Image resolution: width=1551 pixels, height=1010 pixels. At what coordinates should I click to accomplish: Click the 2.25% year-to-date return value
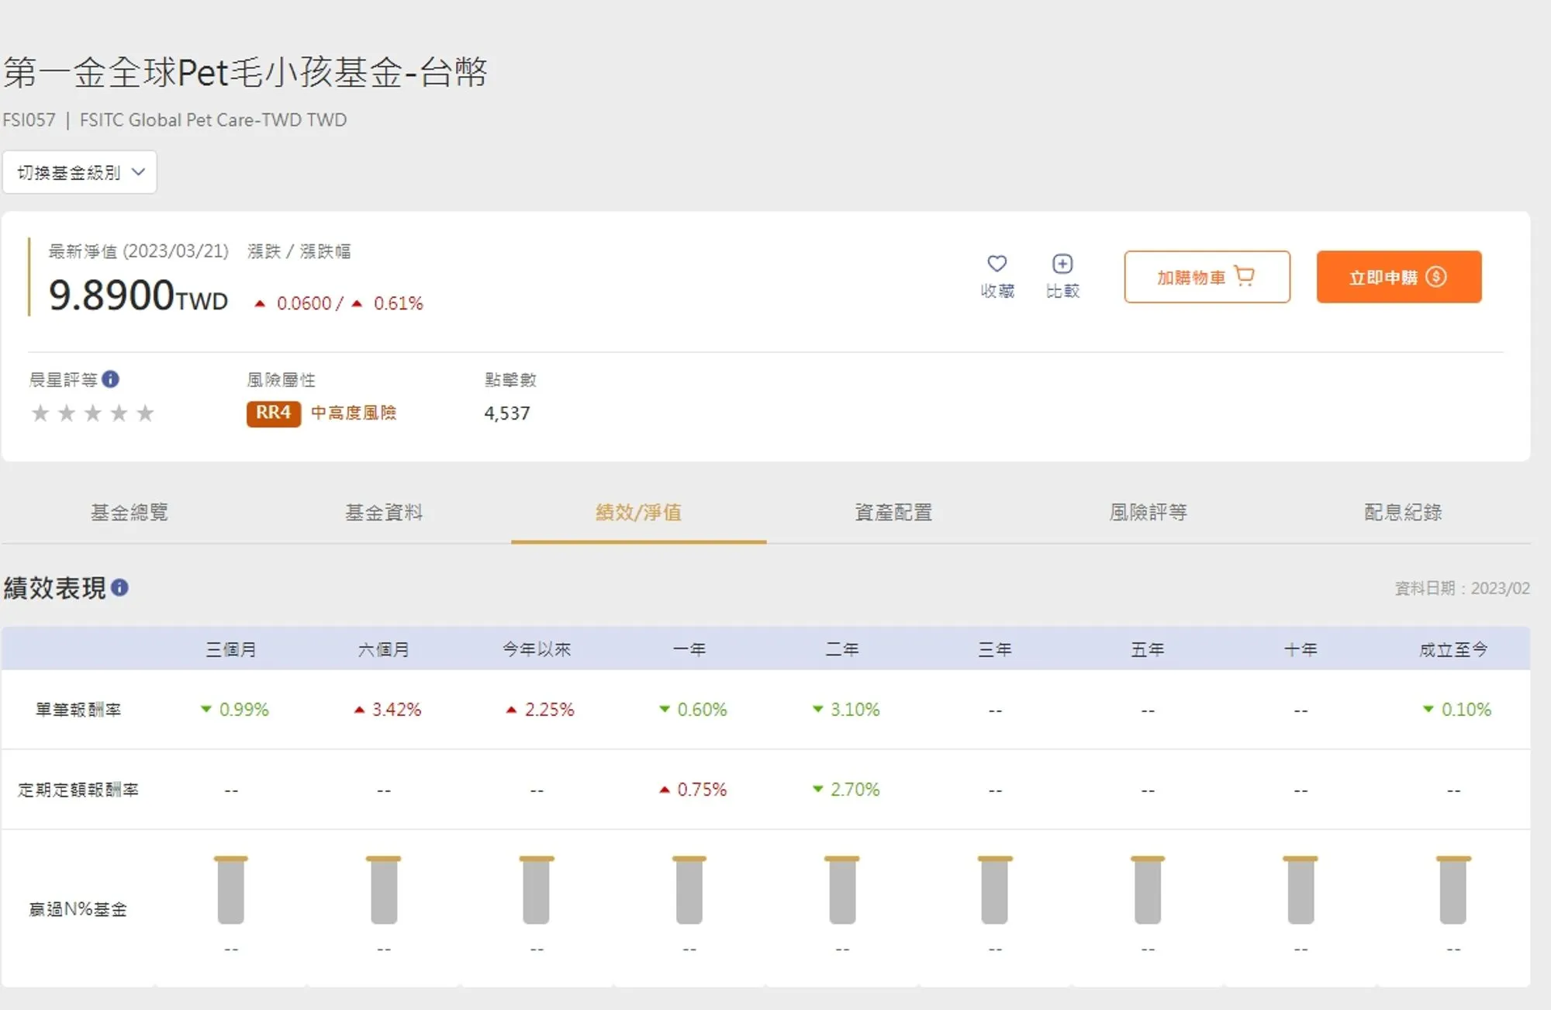[549, 709]
